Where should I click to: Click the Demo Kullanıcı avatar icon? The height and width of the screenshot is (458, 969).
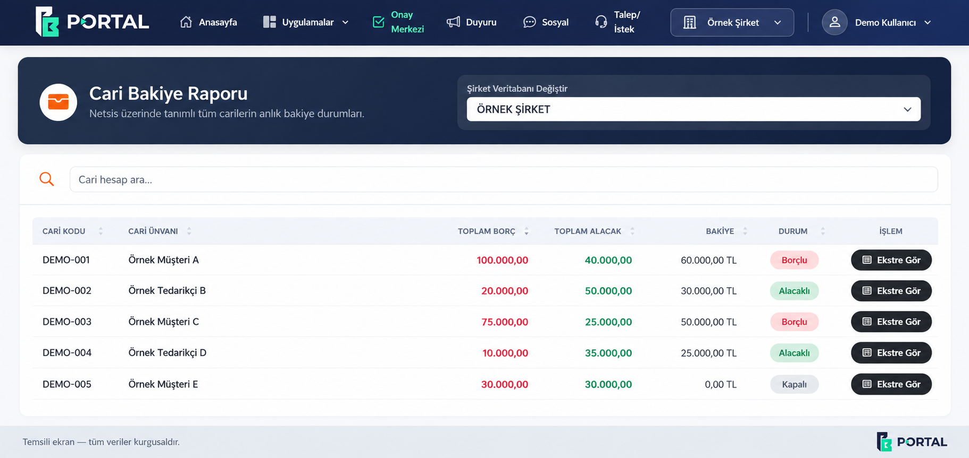[834, 22]
